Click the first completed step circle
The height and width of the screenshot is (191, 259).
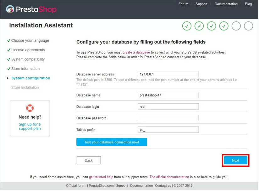click(187, 26)
